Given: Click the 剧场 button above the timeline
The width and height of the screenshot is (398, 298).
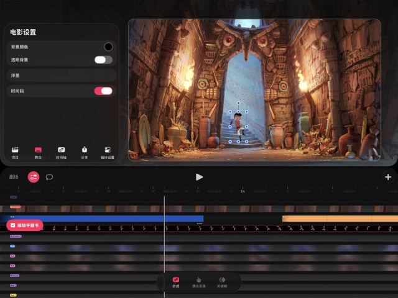Looking at the screenshot, I should (x=14, y=177).
